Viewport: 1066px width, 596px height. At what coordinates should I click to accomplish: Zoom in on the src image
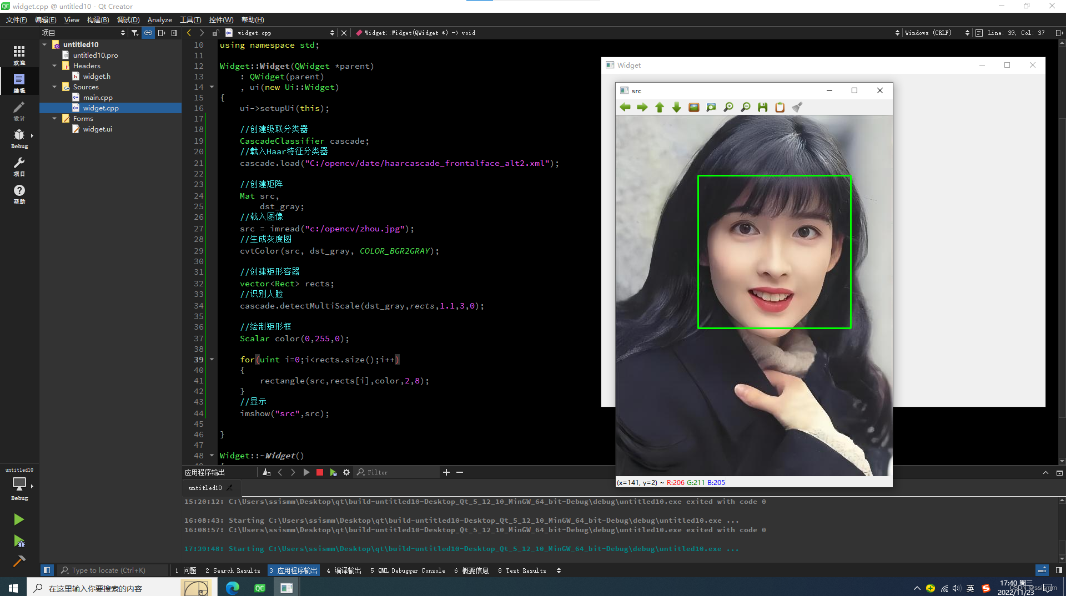(x=728, y=107)
